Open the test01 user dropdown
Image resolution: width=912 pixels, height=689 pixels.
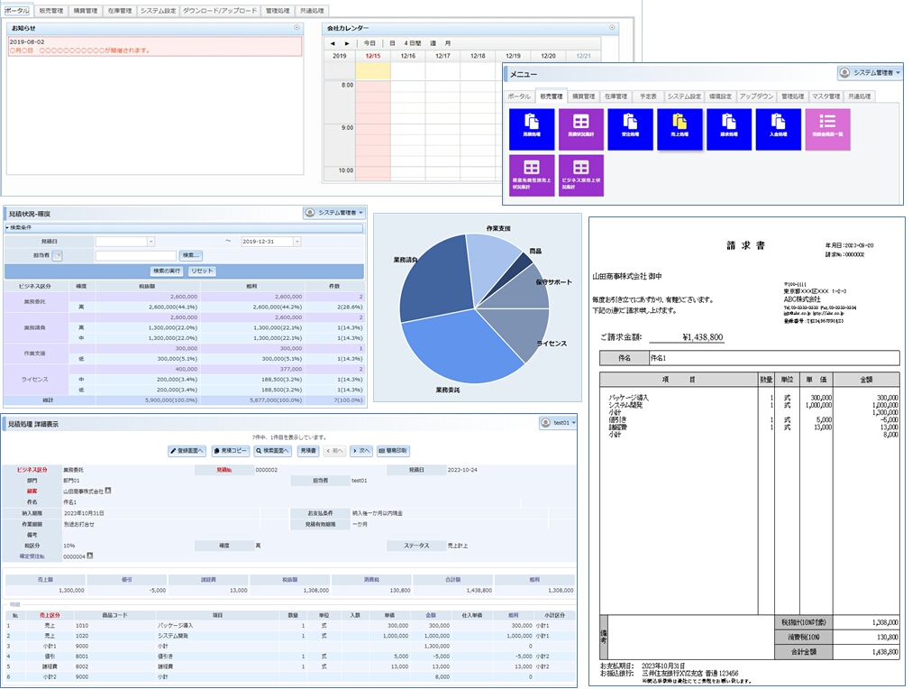558,422
